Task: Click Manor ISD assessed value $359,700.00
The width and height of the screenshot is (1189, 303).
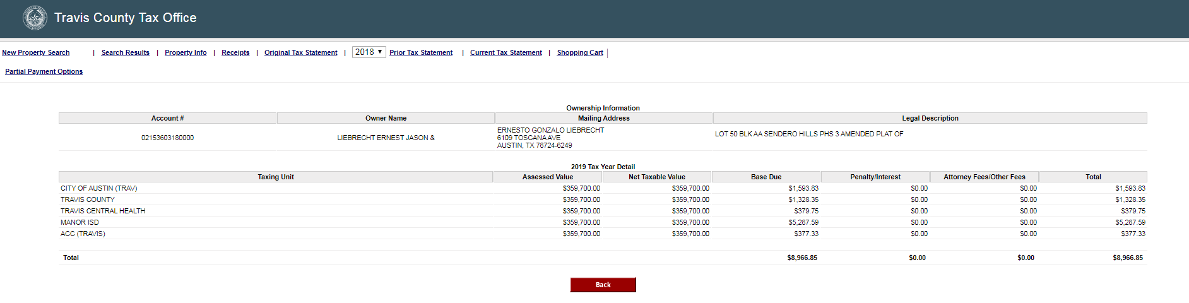Action: [x=581, y=222]
